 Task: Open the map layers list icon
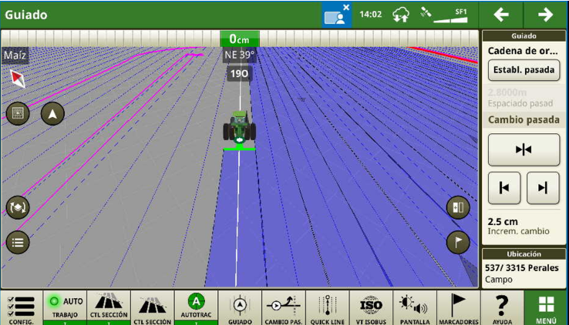(x=18, y=242)
